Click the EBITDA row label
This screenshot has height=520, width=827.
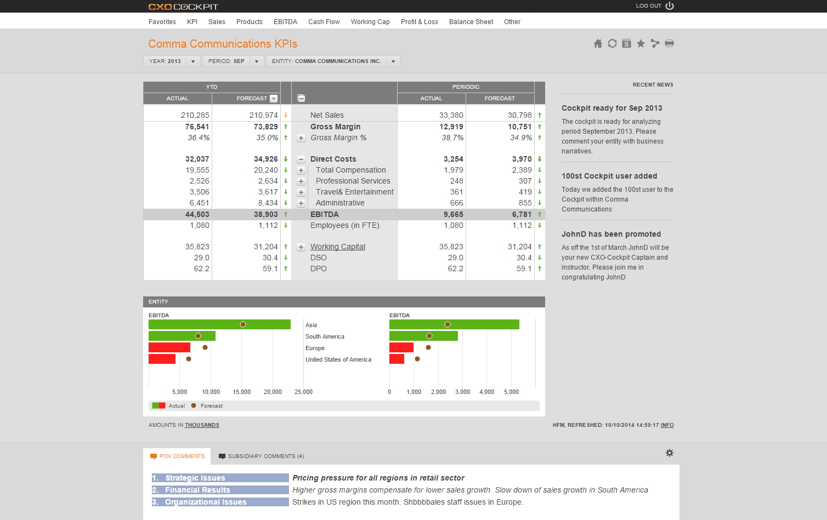pyautogui.click(x=325, y=214)
